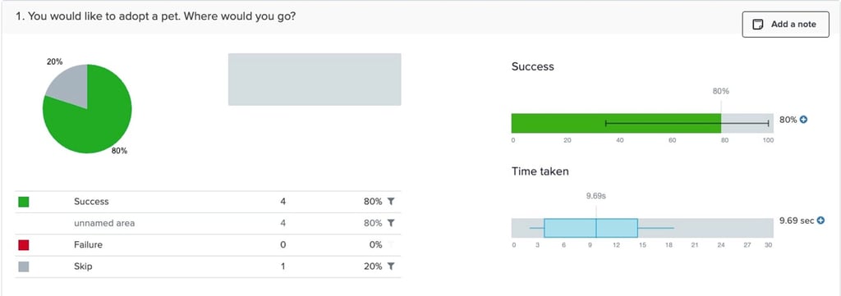Click the green Success legend swatch

click(x=24, y=202)
